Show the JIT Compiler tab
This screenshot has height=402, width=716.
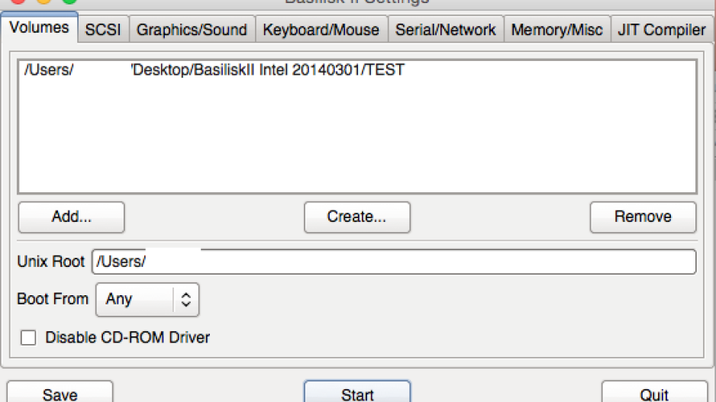[662, 30]
